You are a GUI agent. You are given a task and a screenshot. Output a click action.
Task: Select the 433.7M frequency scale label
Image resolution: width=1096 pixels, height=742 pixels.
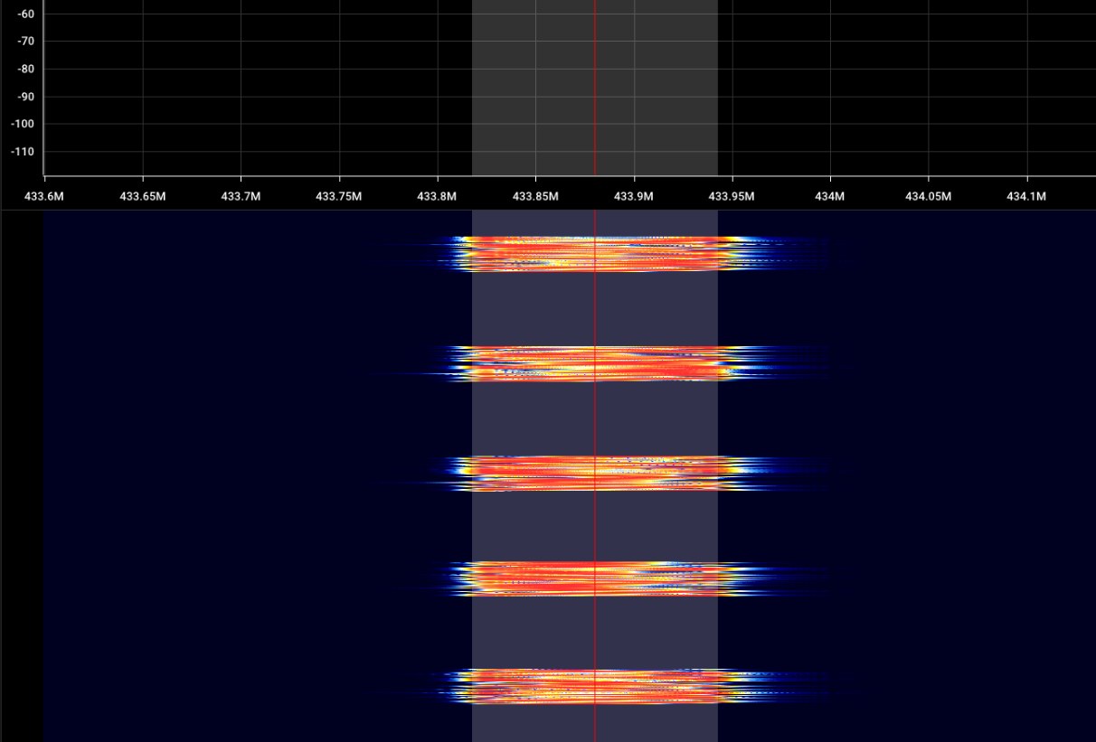pyautogui.click(x=241, y=196)
